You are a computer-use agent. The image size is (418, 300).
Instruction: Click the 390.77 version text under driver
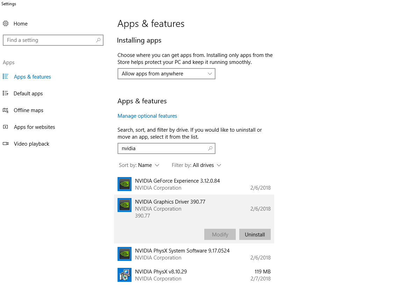(x=142, y=215)
